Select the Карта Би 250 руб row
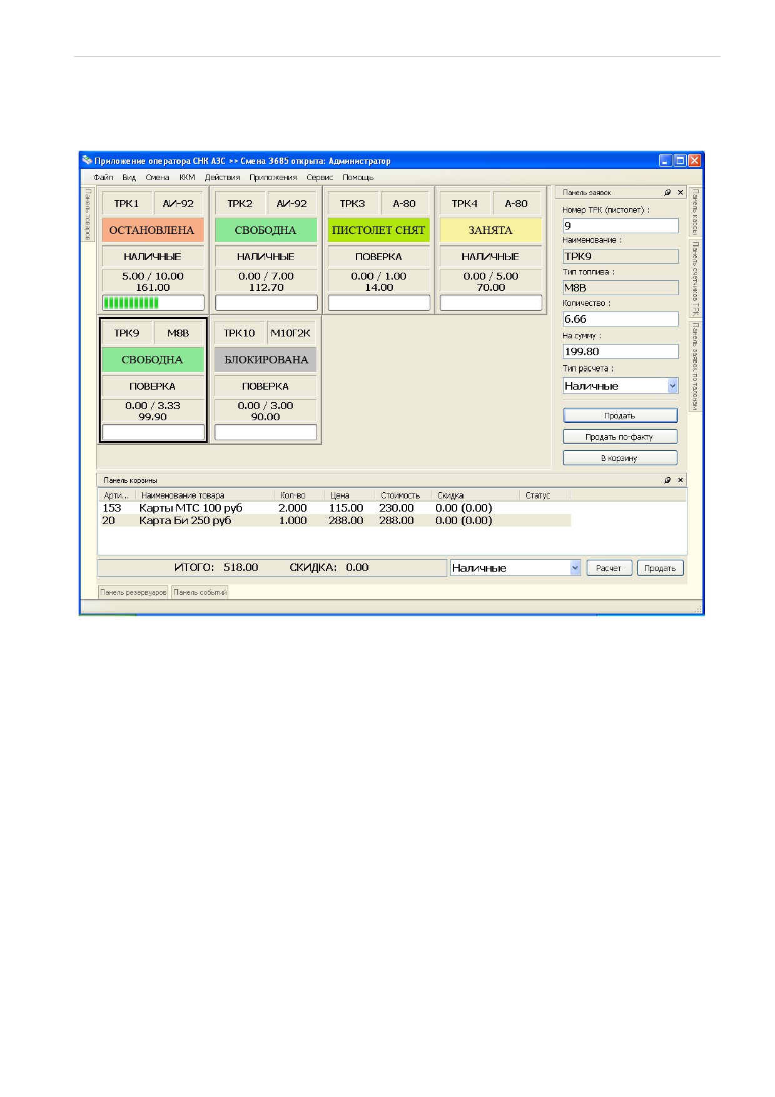 [x=336, y=520]
